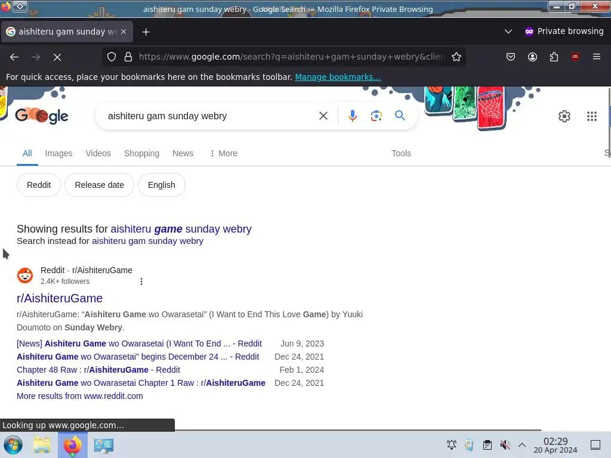View site security lock info
This screenshot has height=458, width=611.
128,57
